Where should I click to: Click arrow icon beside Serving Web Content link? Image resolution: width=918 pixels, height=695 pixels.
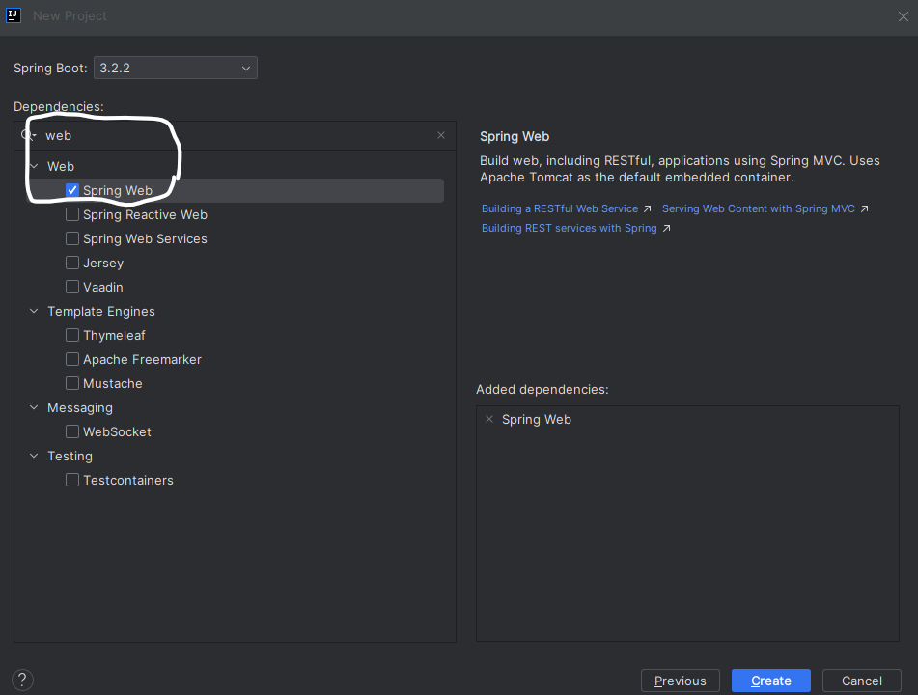click(x=864, y=209)
